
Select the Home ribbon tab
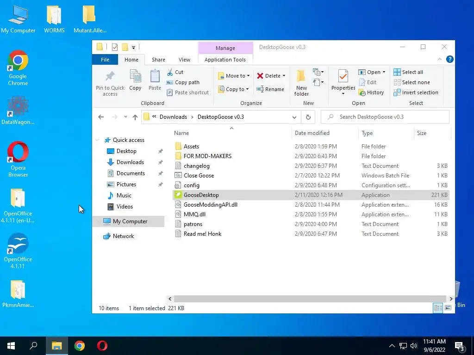click(131, 60)
